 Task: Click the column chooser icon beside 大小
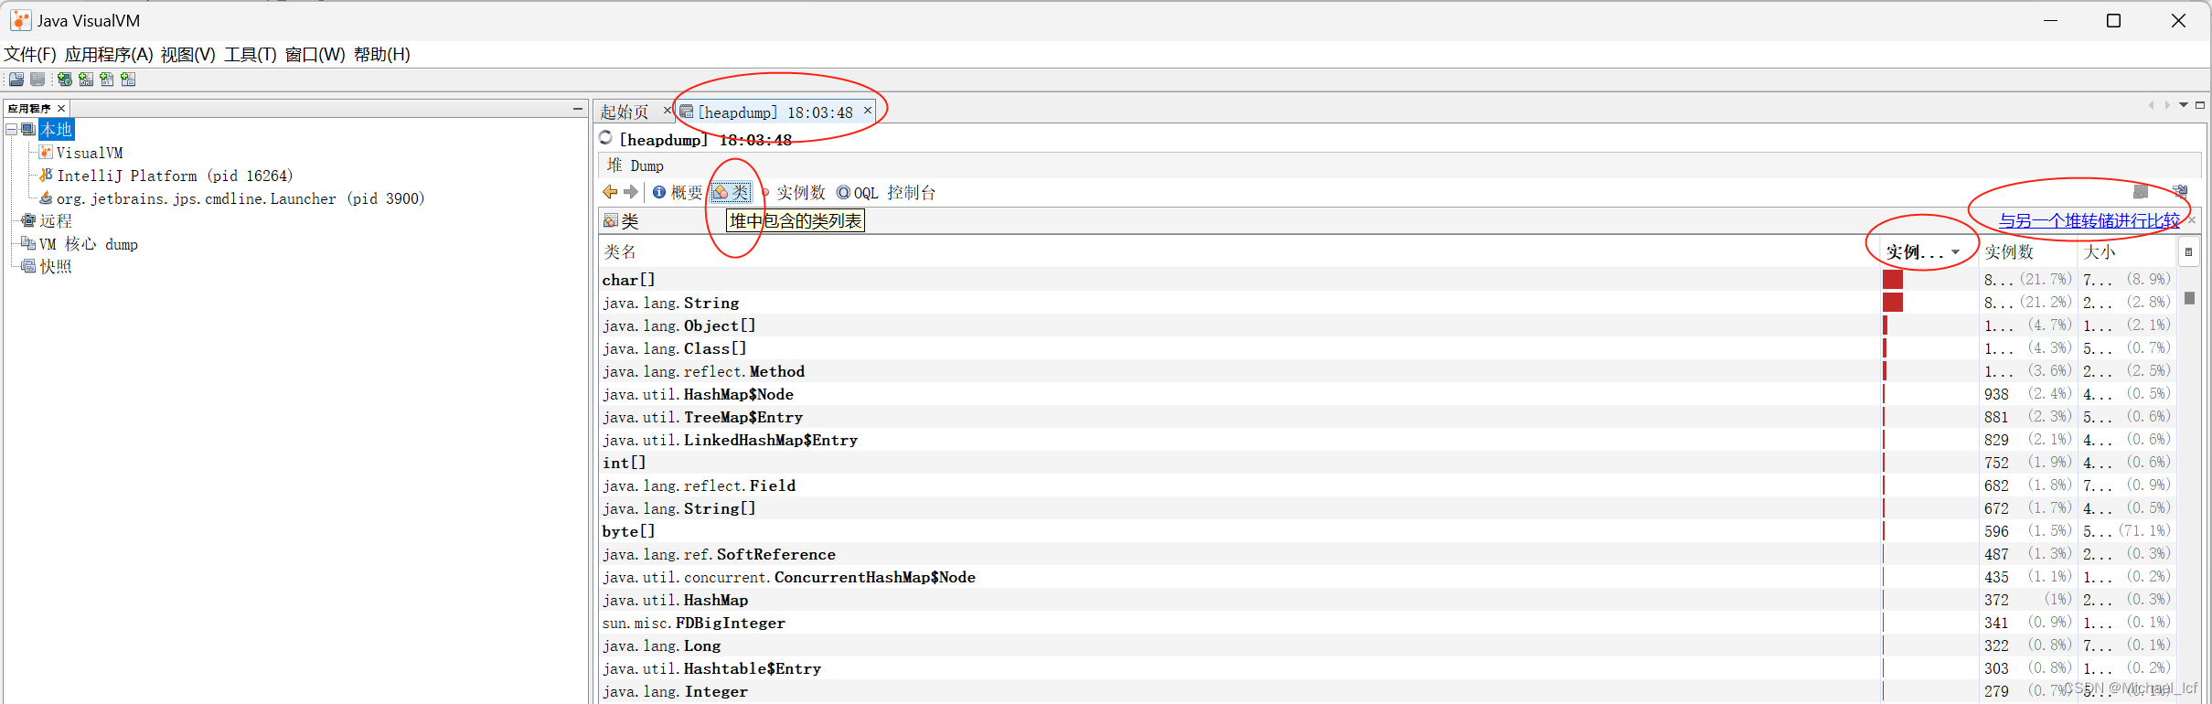coord(2188,251)
